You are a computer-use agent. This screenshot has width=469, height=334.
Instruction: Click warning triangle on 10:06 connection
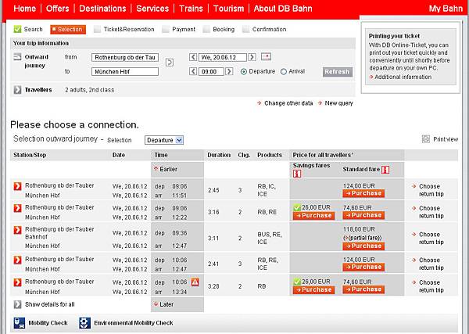pos(195,282)
